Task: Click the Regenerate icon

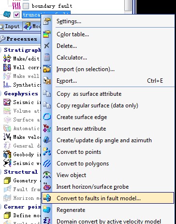Action: 47,210
